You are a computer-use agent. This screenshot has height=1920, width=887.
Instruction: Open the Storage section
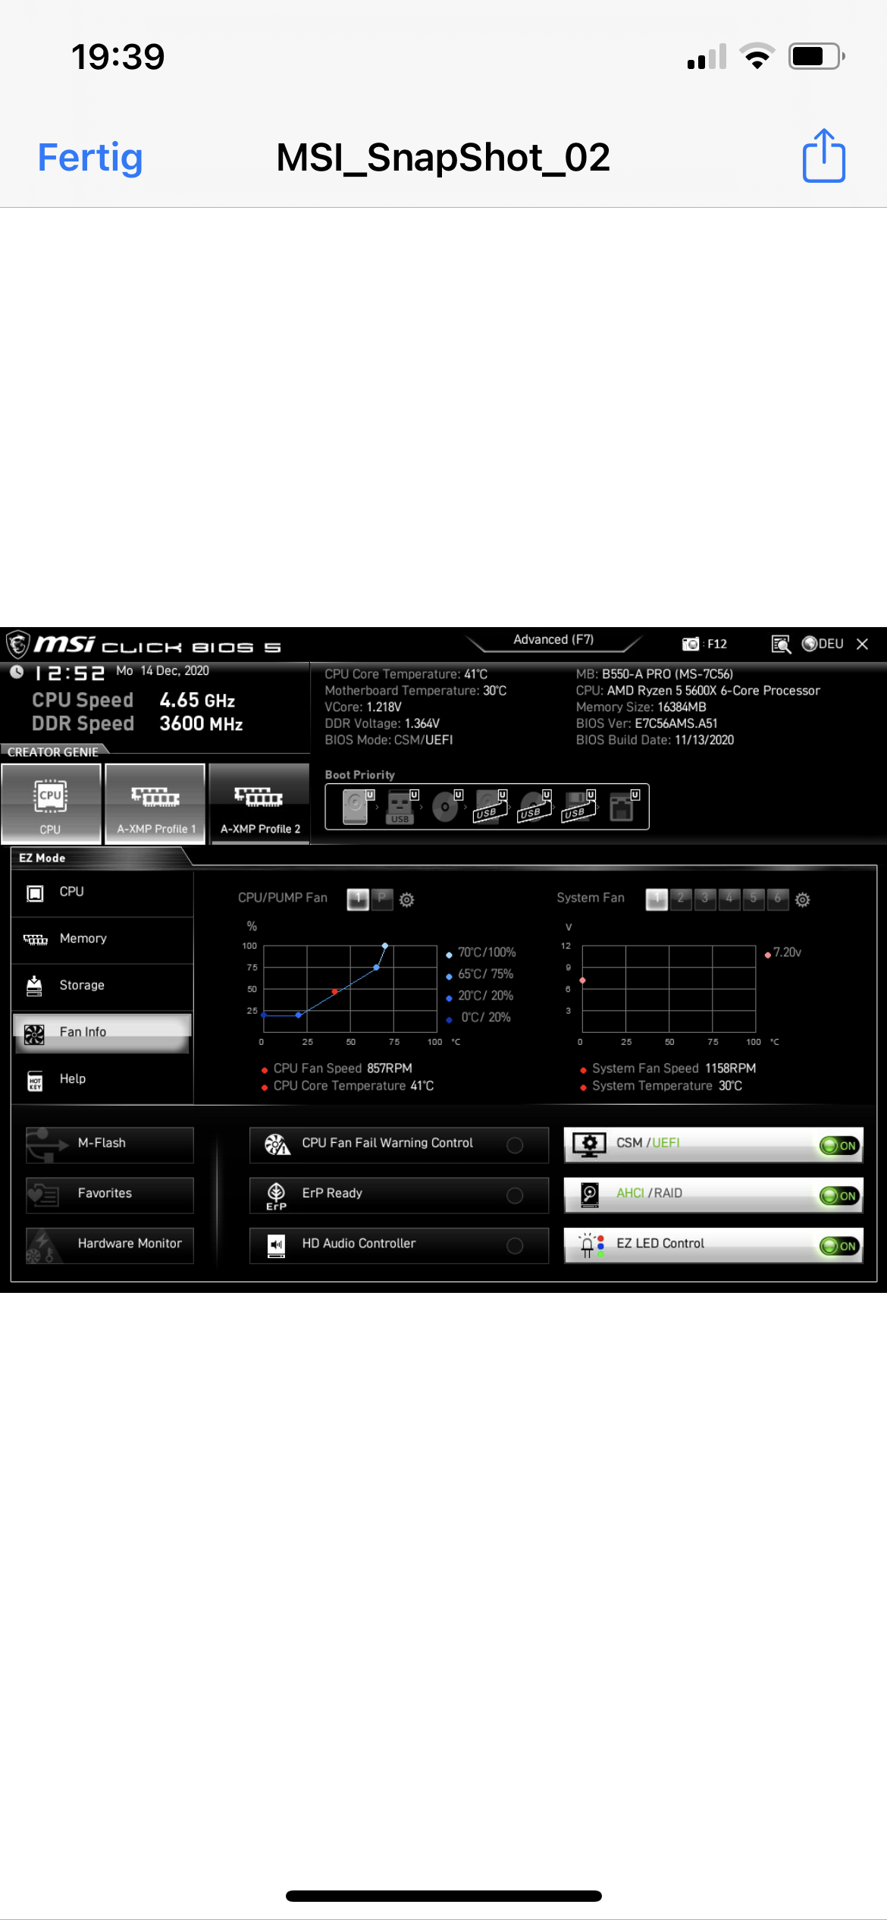click(x=102, y=986)
